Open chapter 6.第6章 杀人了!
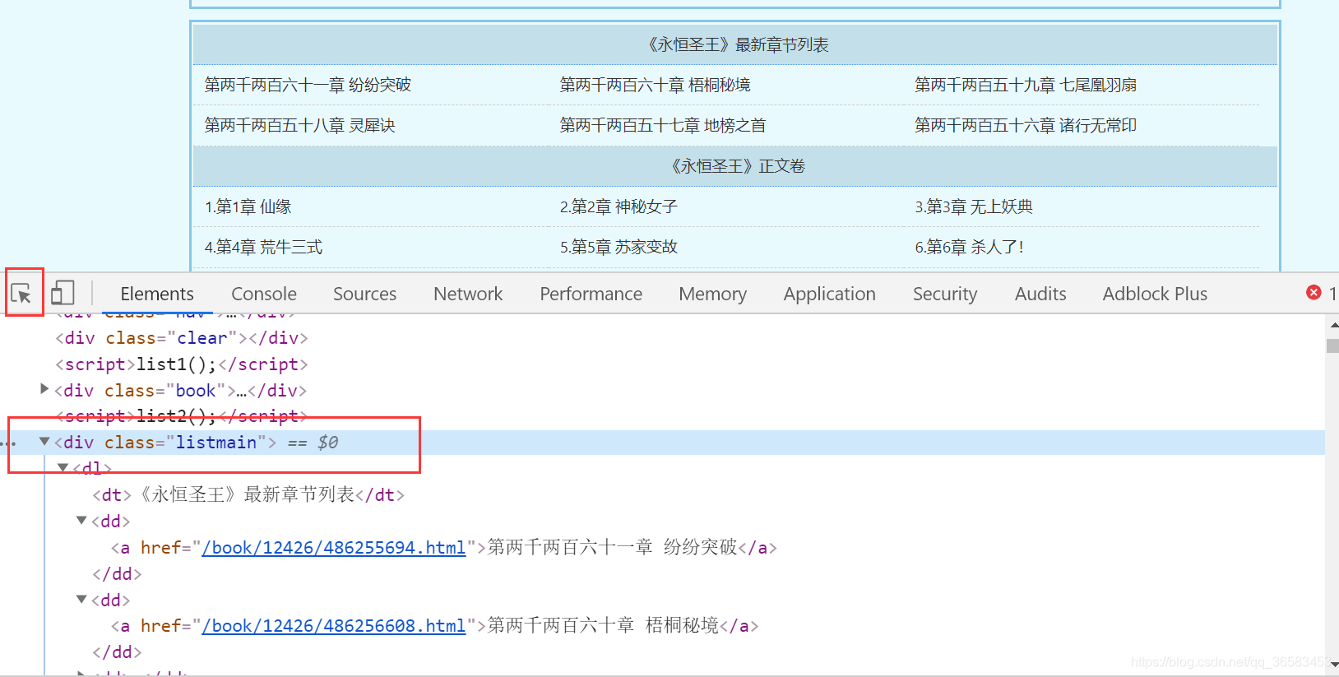The height and width of the screenshot is (677, 1339). [969, 247]
